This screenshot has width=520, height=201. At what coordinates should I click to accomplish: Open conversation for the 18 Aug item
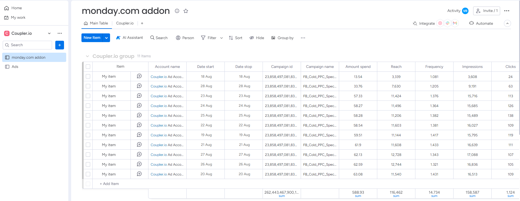point(139,76)
